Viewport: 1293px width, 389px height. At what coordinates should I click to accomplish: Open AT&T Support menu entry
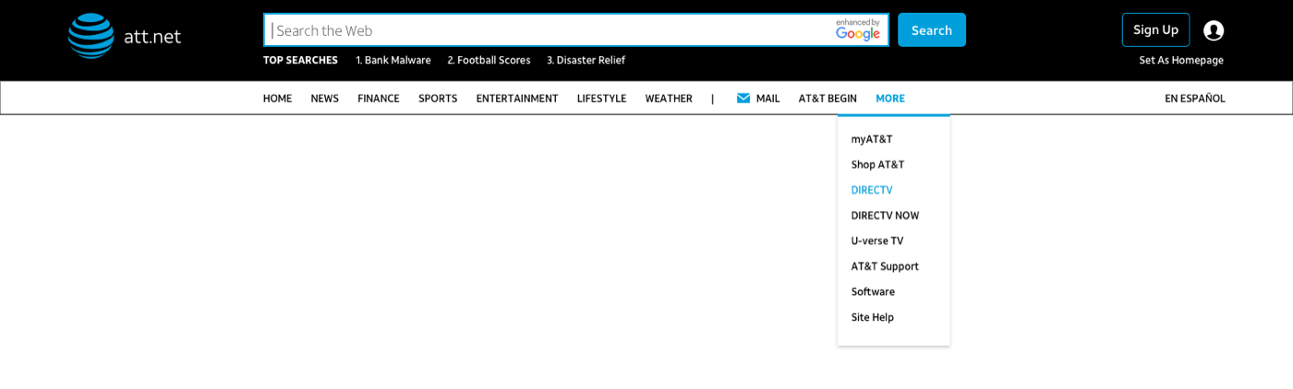click(885, 266)
